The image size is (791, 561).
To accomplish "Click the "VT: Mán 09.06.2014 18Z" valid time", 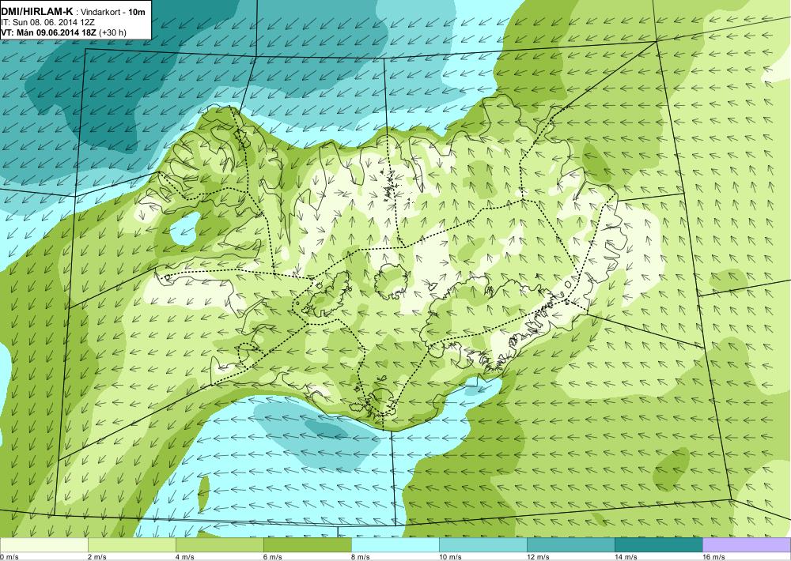I will (x=49, y=32).
